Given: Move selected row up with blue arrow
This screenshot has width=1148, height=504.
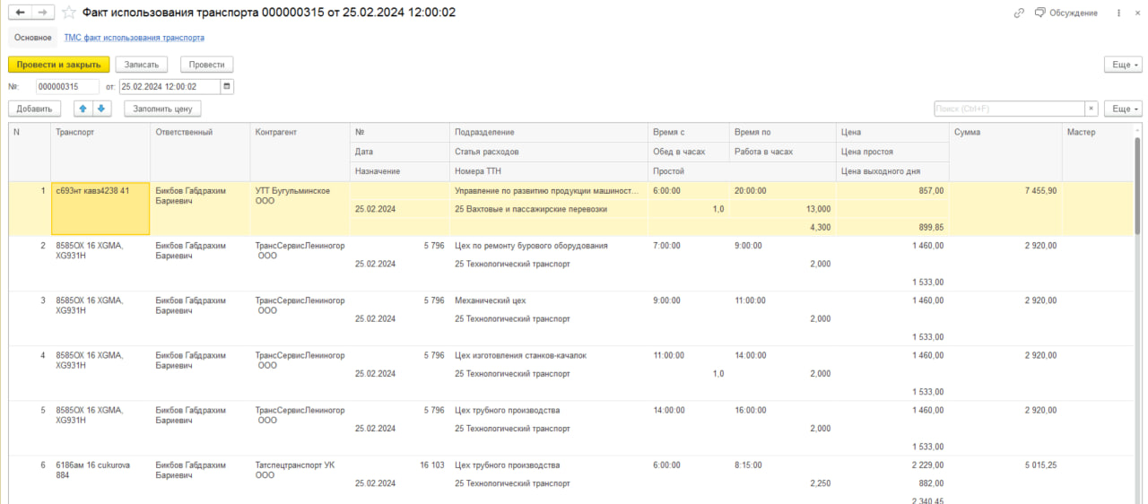Looking at the screenshot, I should click(x=84, y=109).
